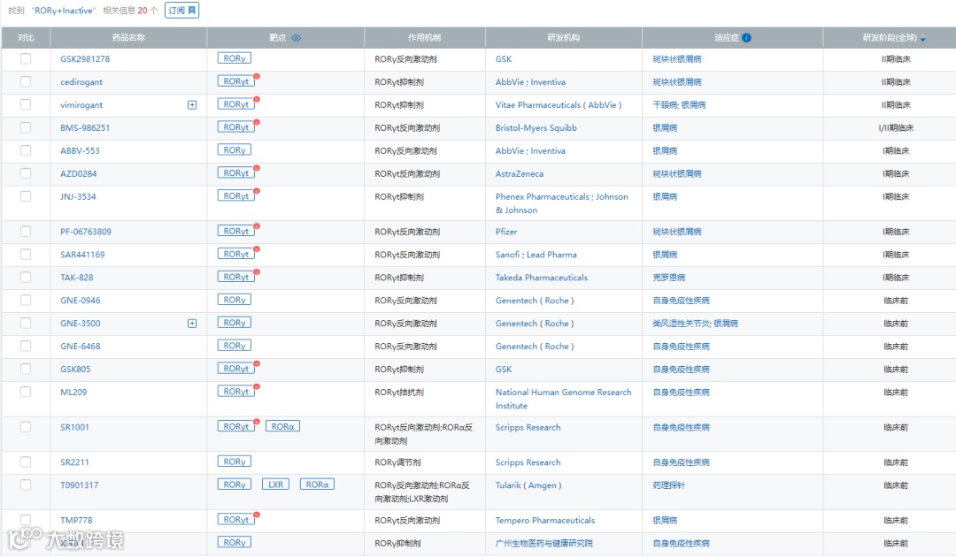Click RORγ调节剂 mechanism text in SR2211 row

pyautogui.click(x=397, y=462)
